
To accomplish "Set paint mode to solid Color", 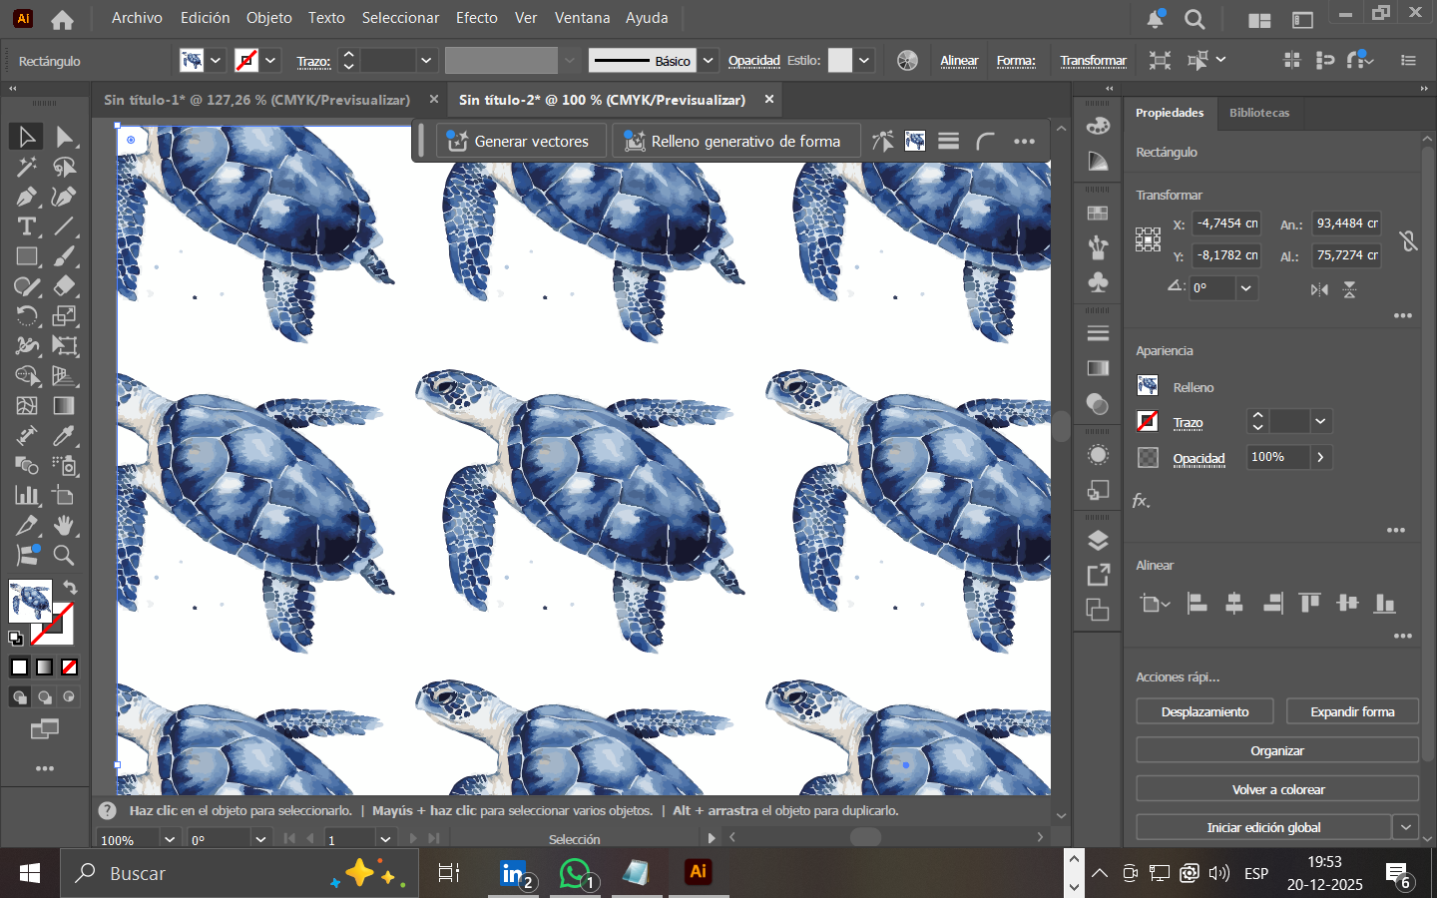I will pos(20,668).
